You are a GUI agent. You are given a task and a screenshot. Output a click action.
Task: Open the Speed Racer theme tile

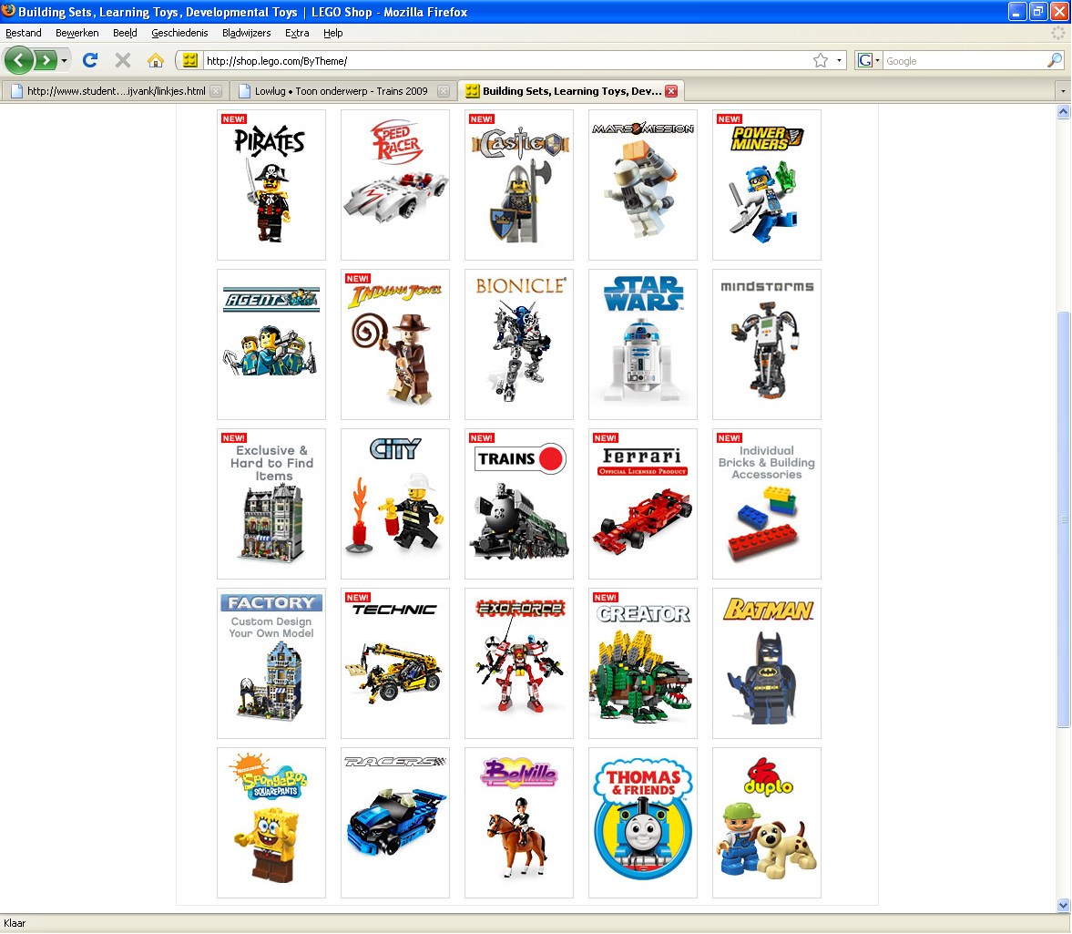click(x=395, y=185)
